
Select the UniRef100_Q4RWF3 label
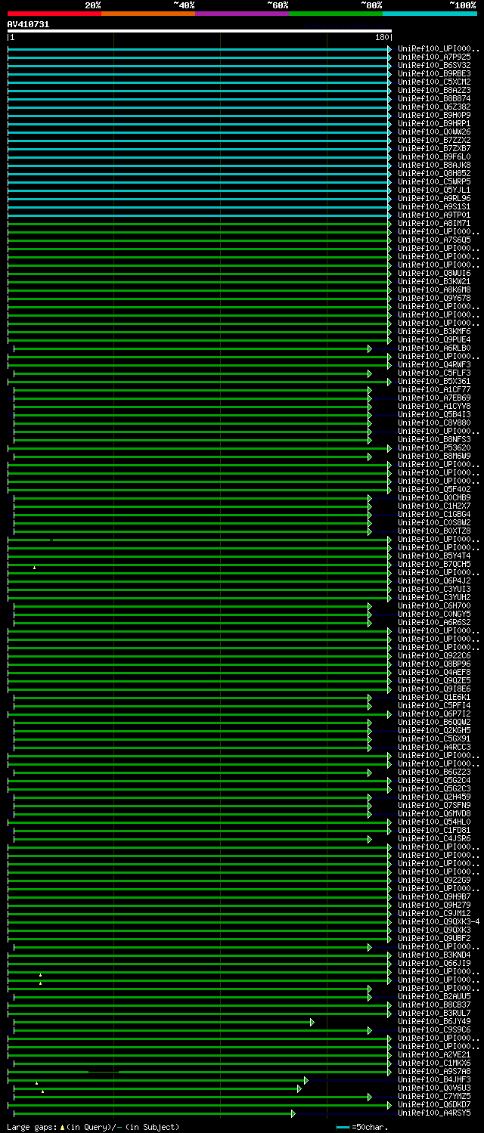434,364
